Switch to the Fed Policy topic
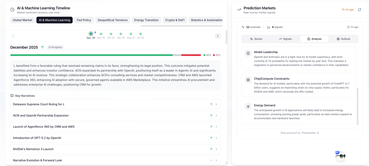 pyautogui.click(x=84, y=20)
